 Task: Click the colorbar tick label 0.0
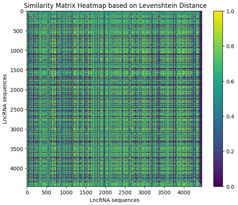tap(230, 186)
